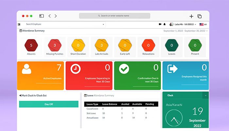
Task: Open Employees Resigned this month card
Action: [185, 76]
